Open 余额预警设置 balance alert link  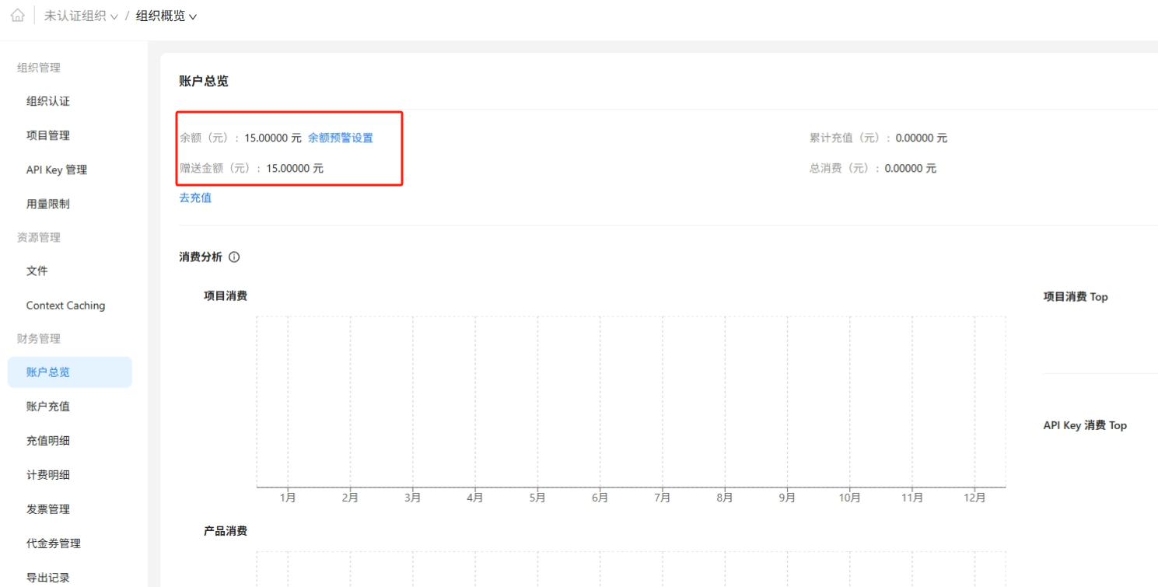pyautogui.click(x=340, y=138)
